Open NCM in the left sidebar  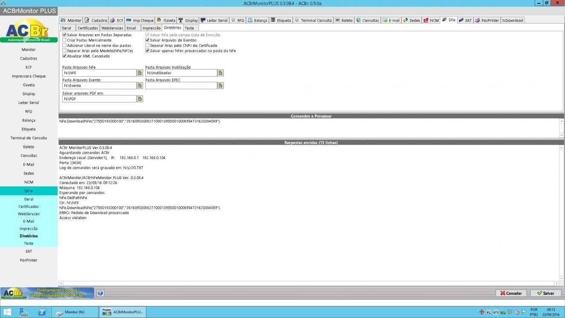click(x=29, y=182)
